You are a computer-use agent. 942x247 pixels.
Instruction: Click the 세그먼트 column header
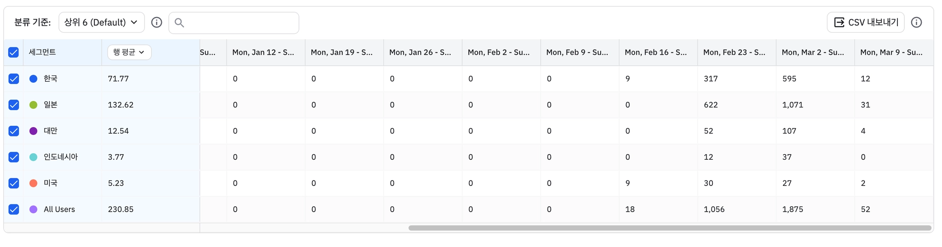[x=42, y=52]
